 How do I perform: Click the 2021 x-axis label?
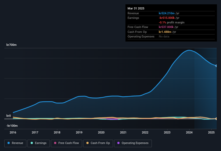click(x=123, y=132)
